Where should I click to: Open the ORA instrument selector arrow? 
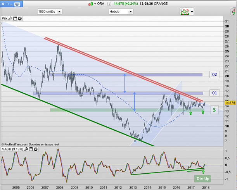point(95,4)
